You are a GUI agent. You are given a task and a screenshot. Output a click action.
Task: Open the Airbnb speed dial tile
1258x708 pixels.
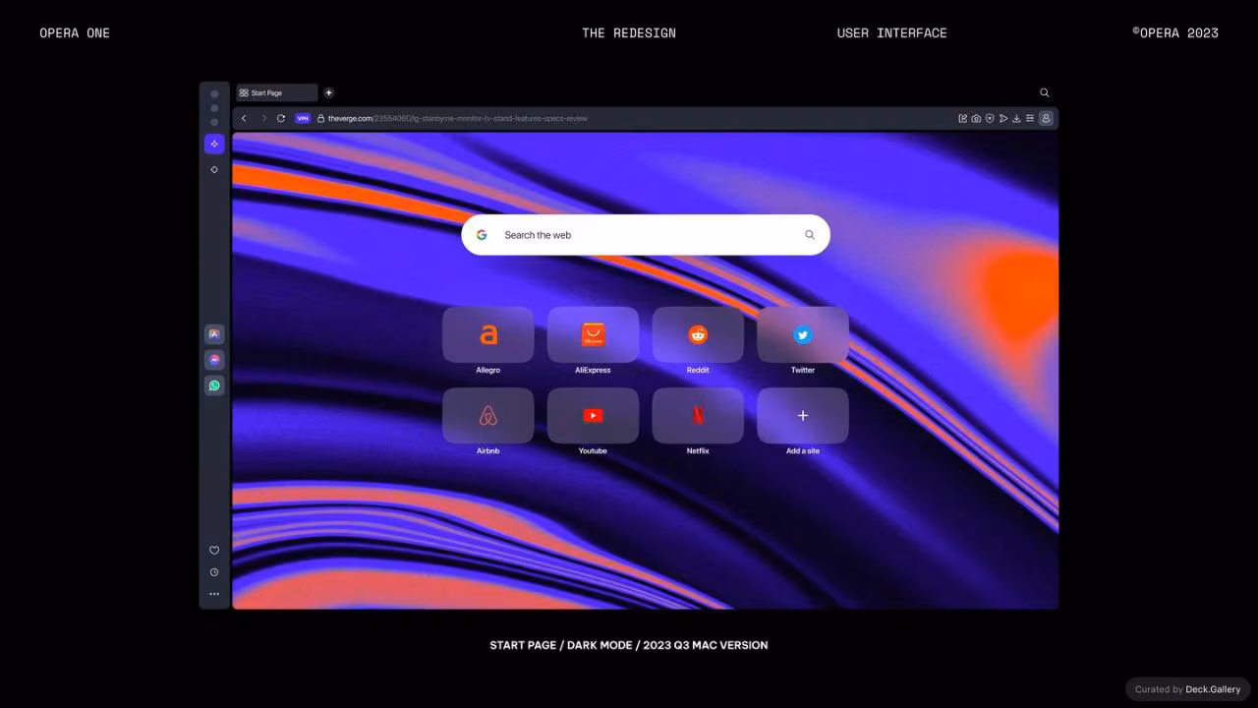click(x=488, y=416)
